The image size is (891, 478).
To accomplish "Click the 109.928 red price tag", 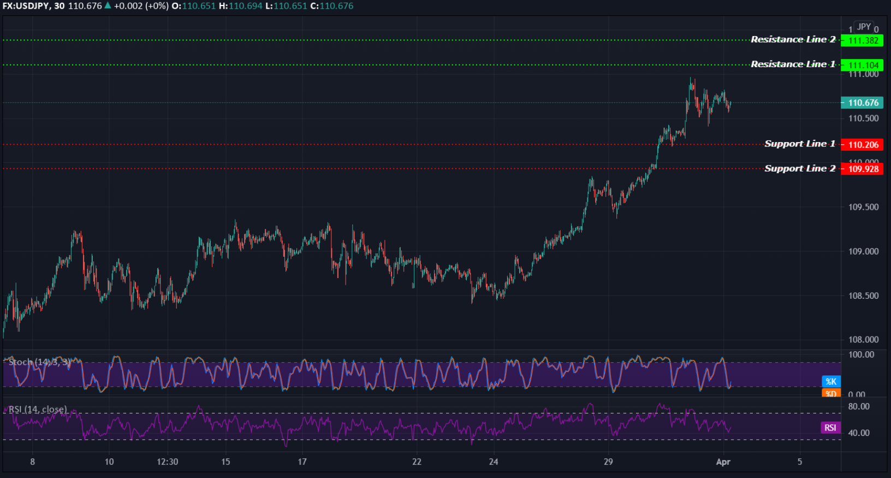I will 862,169.
